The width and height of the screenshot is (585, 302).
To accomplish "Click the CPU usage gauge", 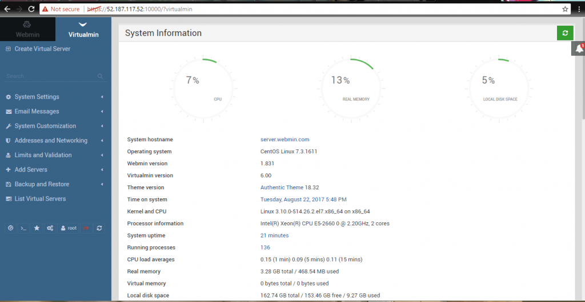I will (x=203, y=89).
